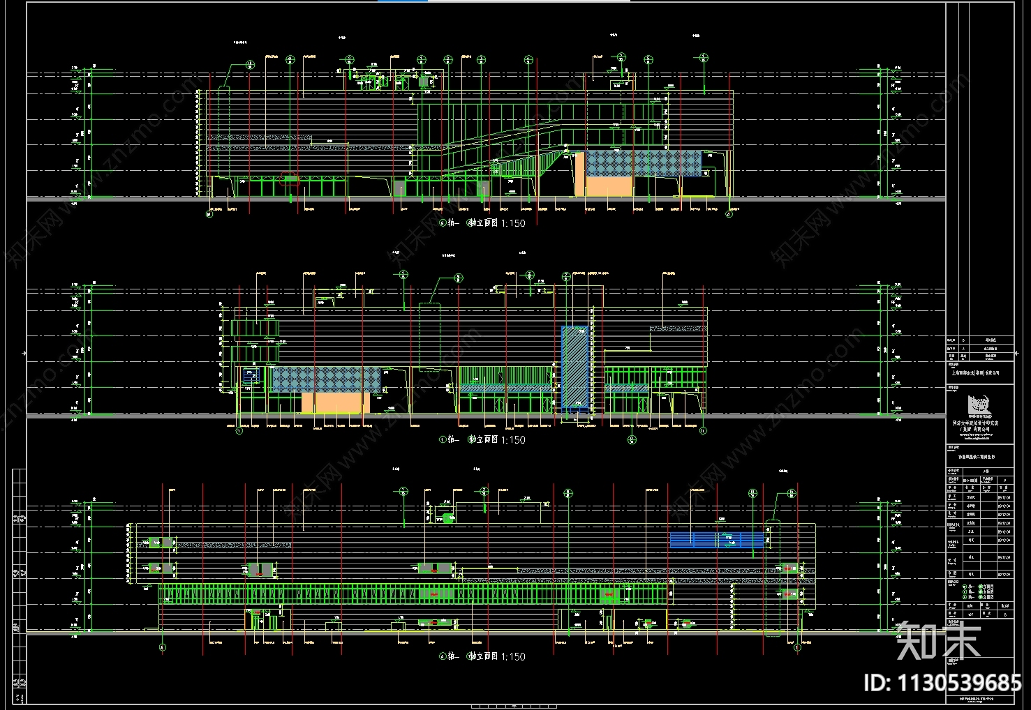Pick the diamond-pattern facade in the middle elevation

(326, 379)
